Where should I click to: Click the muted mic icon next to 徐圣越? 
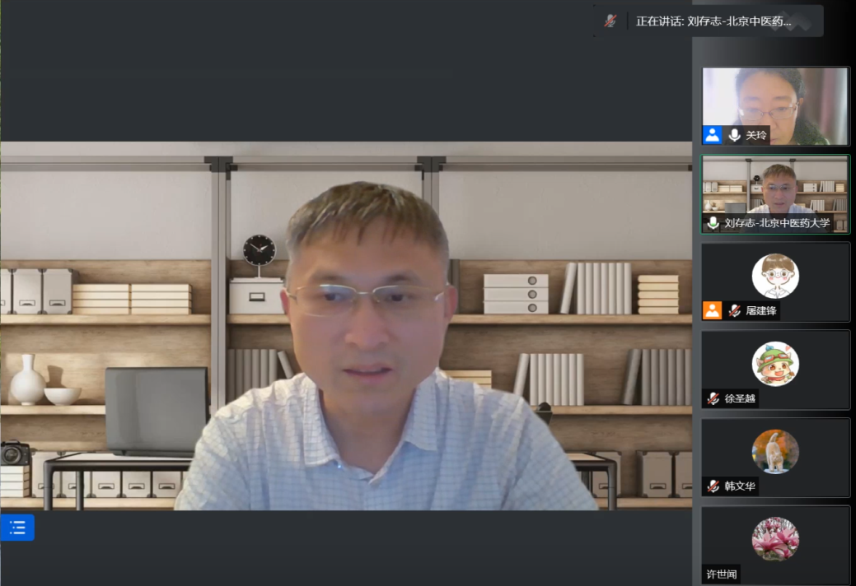[x=713, y=398]
